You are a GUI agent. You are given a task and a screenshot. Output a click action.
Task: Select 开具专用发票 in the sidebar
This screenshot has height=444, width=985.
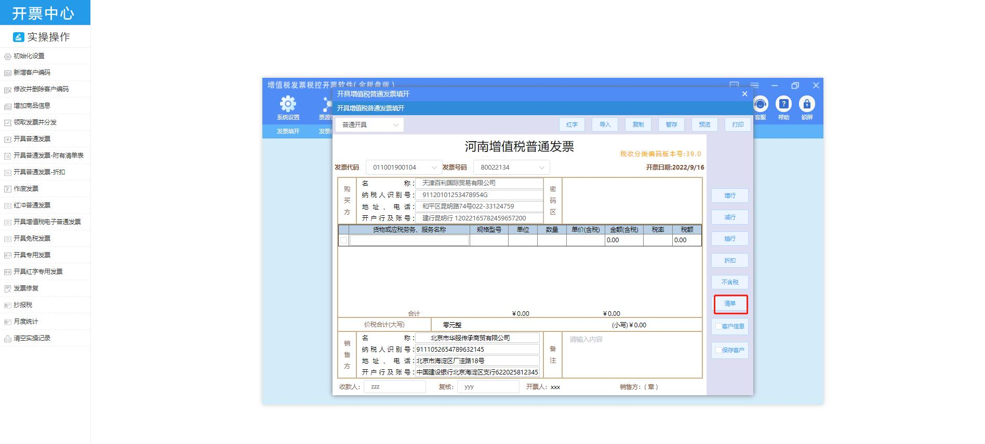pyautogui.click(x=32, y=255)
